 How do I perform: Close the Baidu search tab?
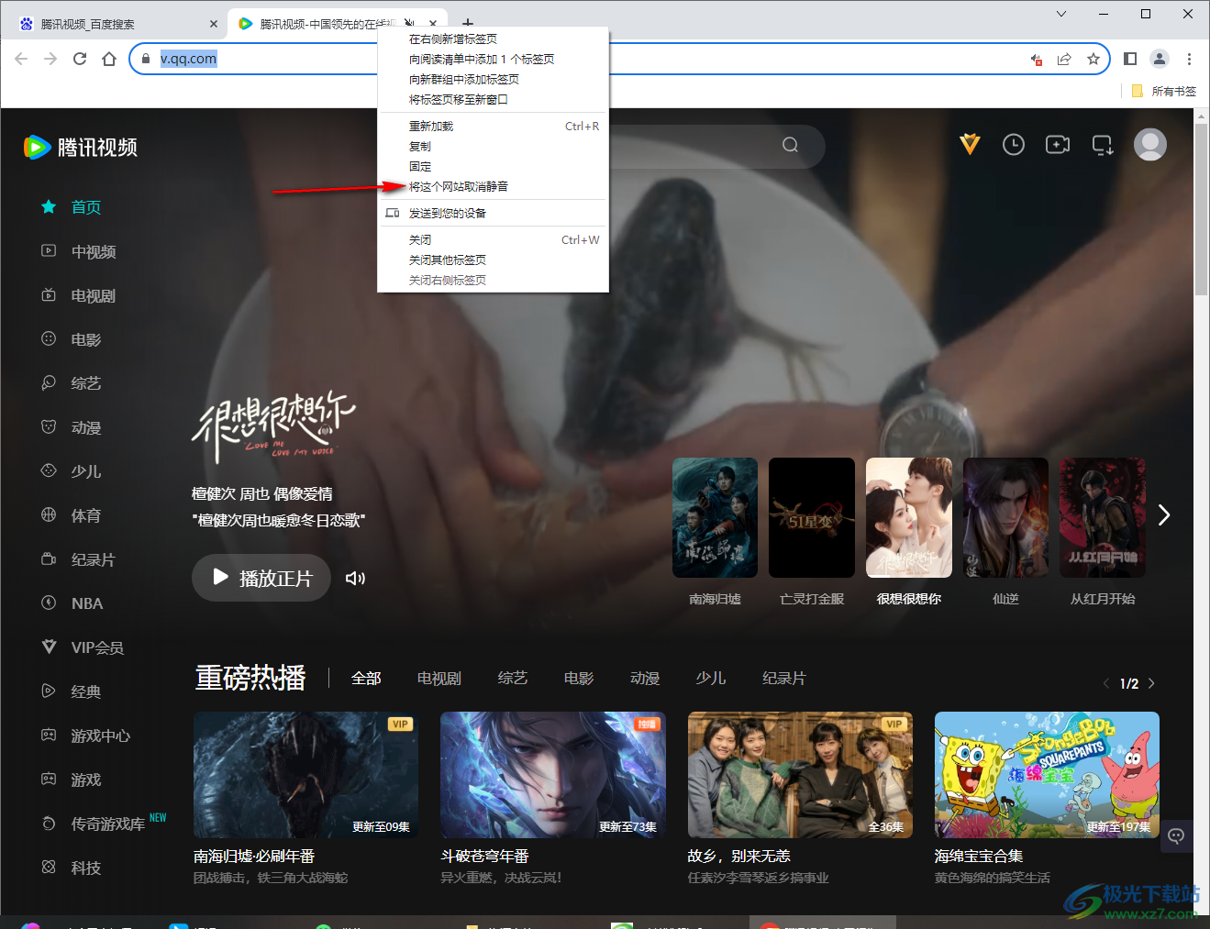pos(214,24)
